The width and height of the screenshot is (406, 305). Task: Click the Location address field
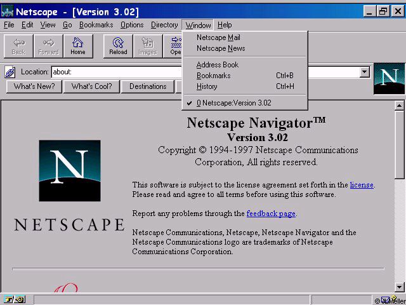(x=117, y=72)
